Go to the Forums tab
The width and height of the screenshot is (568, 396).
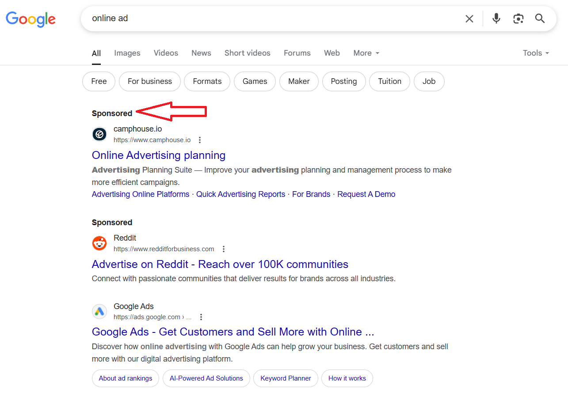297,53
